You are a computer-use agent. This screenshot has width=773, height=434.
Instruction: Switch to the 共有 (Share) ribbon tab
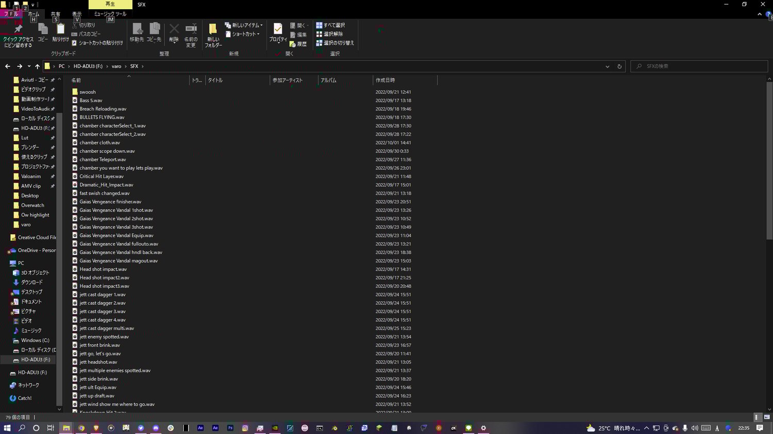[x=55, y=14]
